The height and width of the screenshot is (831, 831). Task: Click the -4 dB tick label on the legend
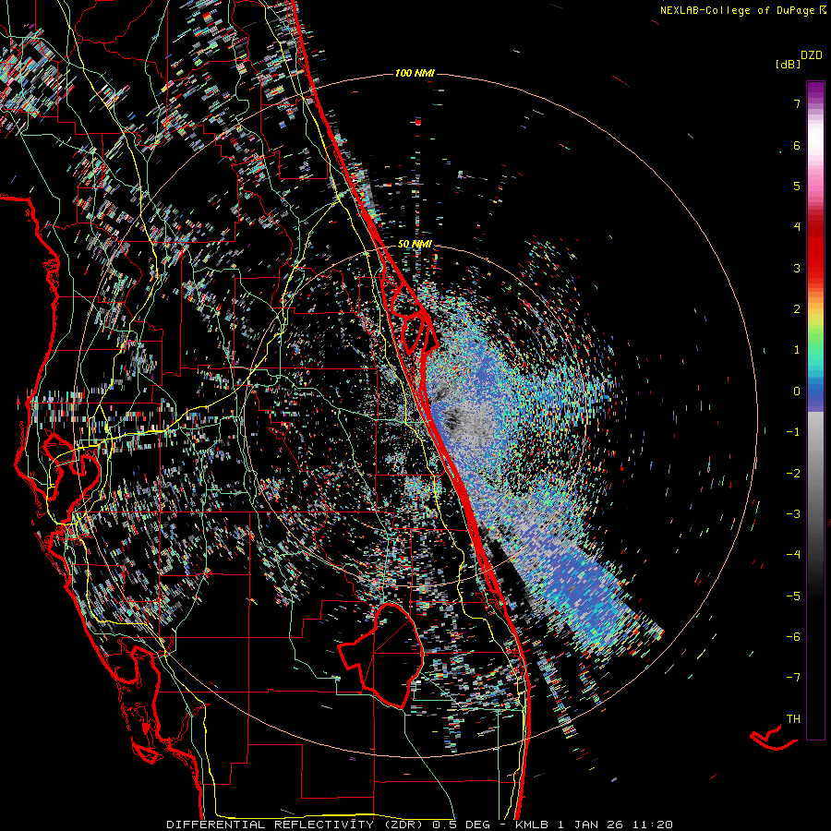click(x=793, y=555)
